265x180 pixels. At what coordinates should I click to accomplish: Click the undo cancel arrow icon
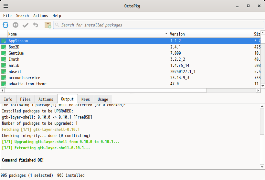35,25
